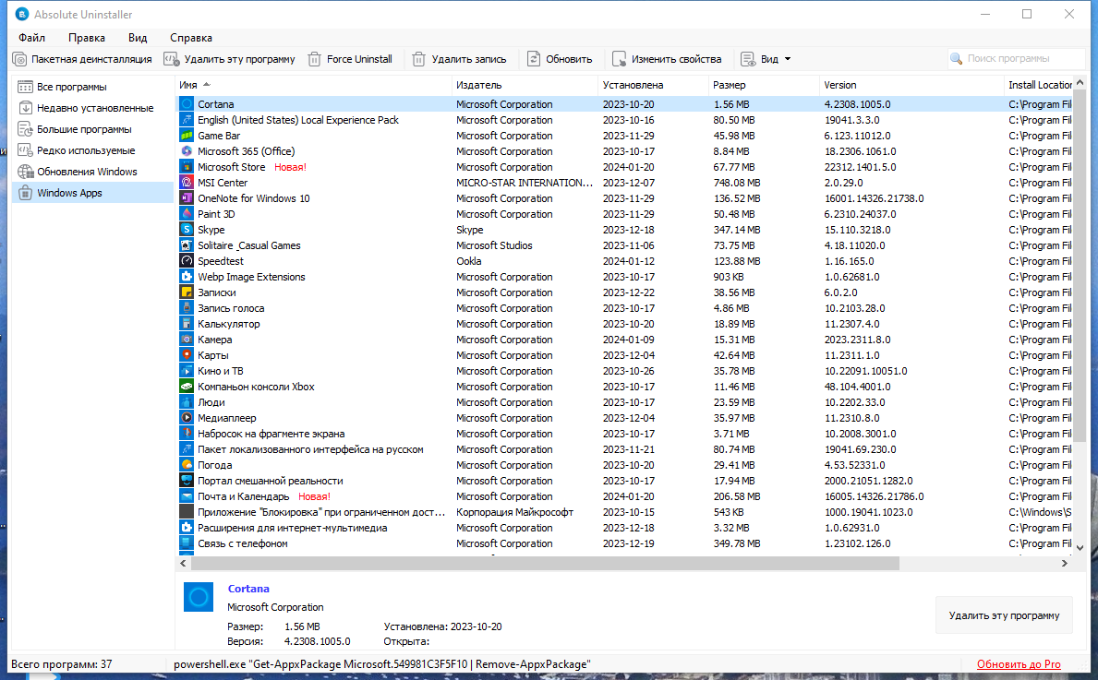The height and width of the screenshot is (680, 1098).
Task: Select the Недавно установленные sidebar icon
Action: point(25,108)
